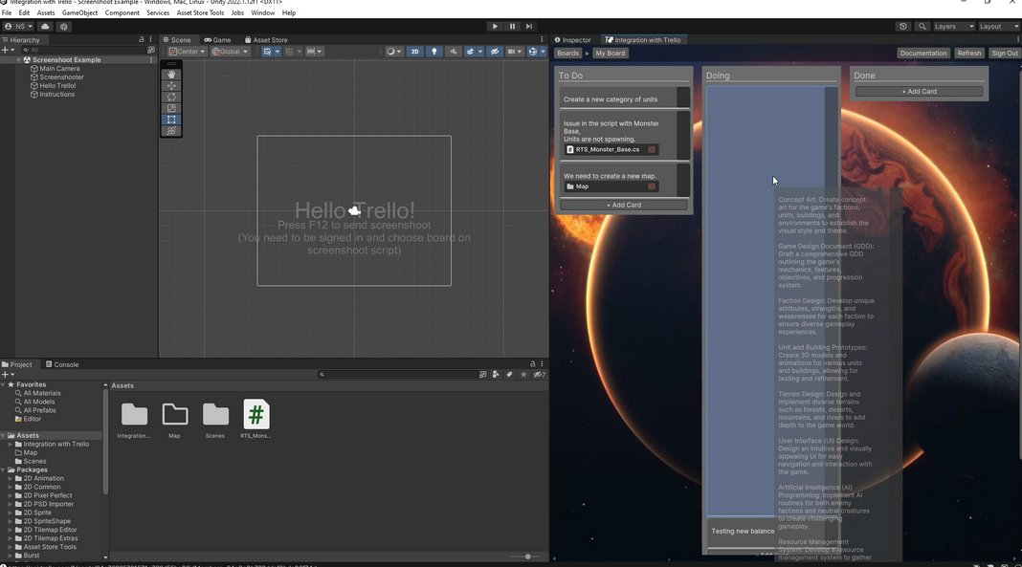Remove RTS_Monster_Base.cs attachment from card
1022x567 pixels.
tap(651, 150)
